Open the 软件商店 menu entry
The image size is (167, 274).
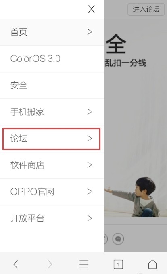point(52,165)
